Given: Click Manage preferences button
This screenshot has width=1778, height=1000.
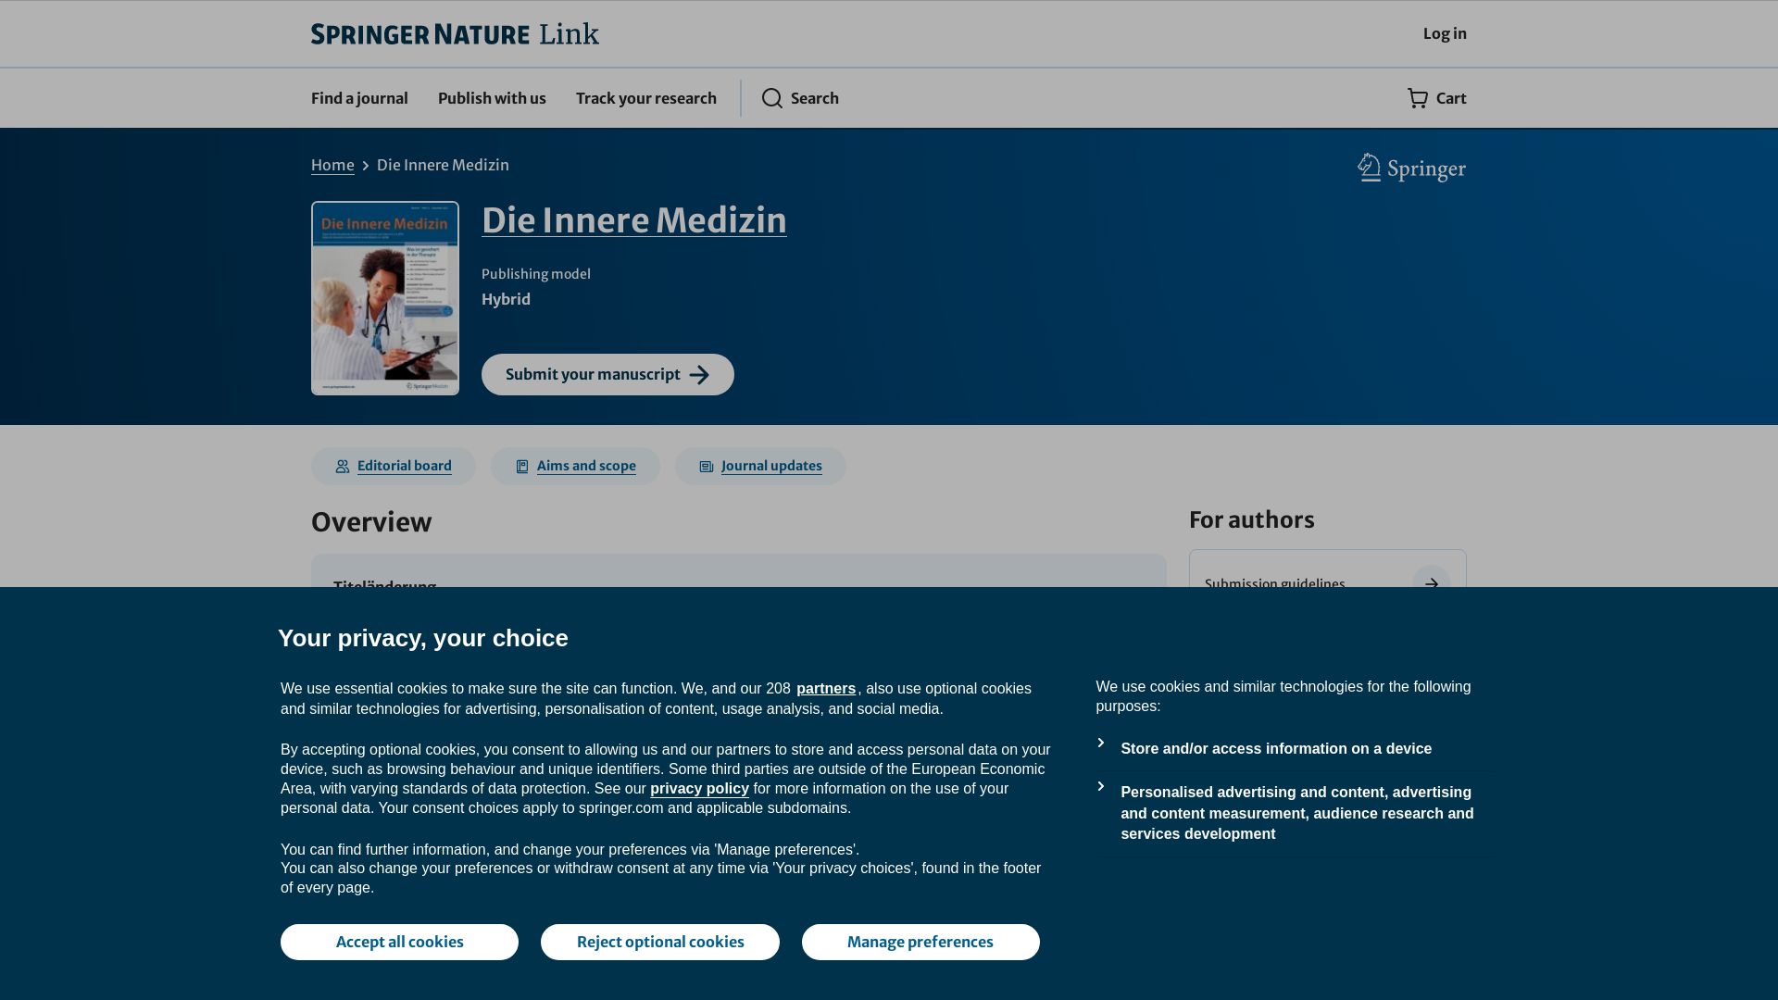Looking at the screenshot, I should [x=920, y=942].
